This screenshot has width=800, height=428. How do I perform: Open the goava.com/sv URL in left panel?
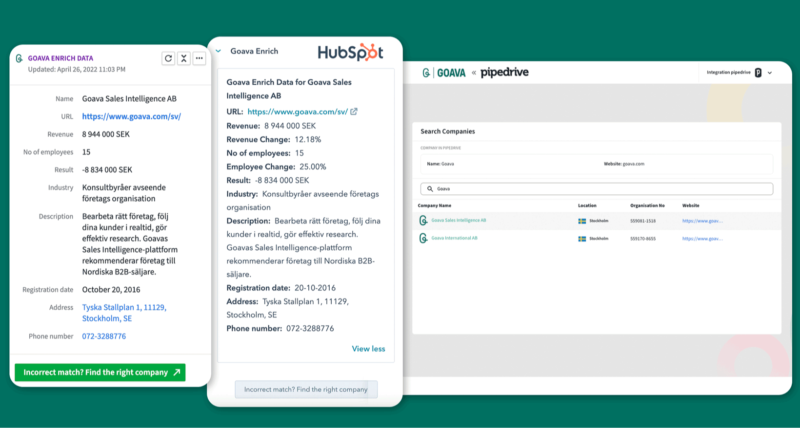click(131, 116)
